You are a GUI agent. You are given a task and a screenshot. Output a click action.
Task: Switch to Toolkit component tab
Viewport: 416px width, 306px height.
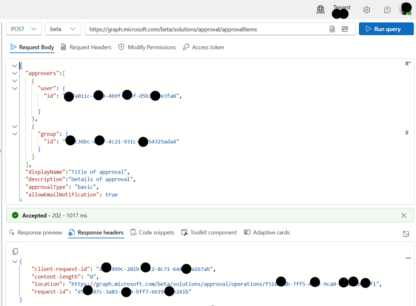(x=209, y=233)
